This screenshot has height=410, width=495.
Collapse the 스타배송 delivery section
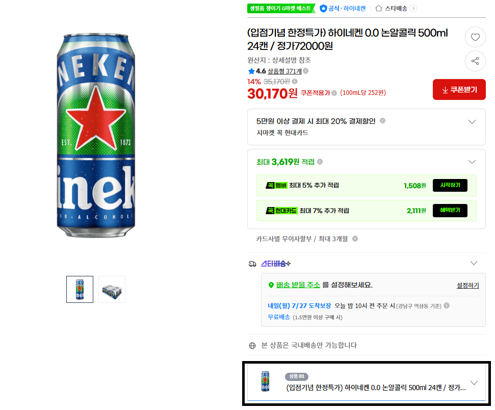click(474, 263)
